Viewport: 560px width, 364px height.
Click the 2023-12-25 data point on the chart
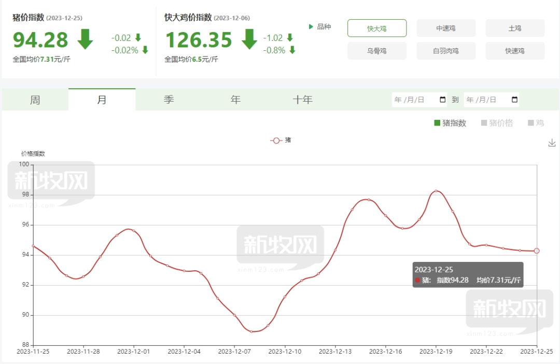(x=537, y=251)
